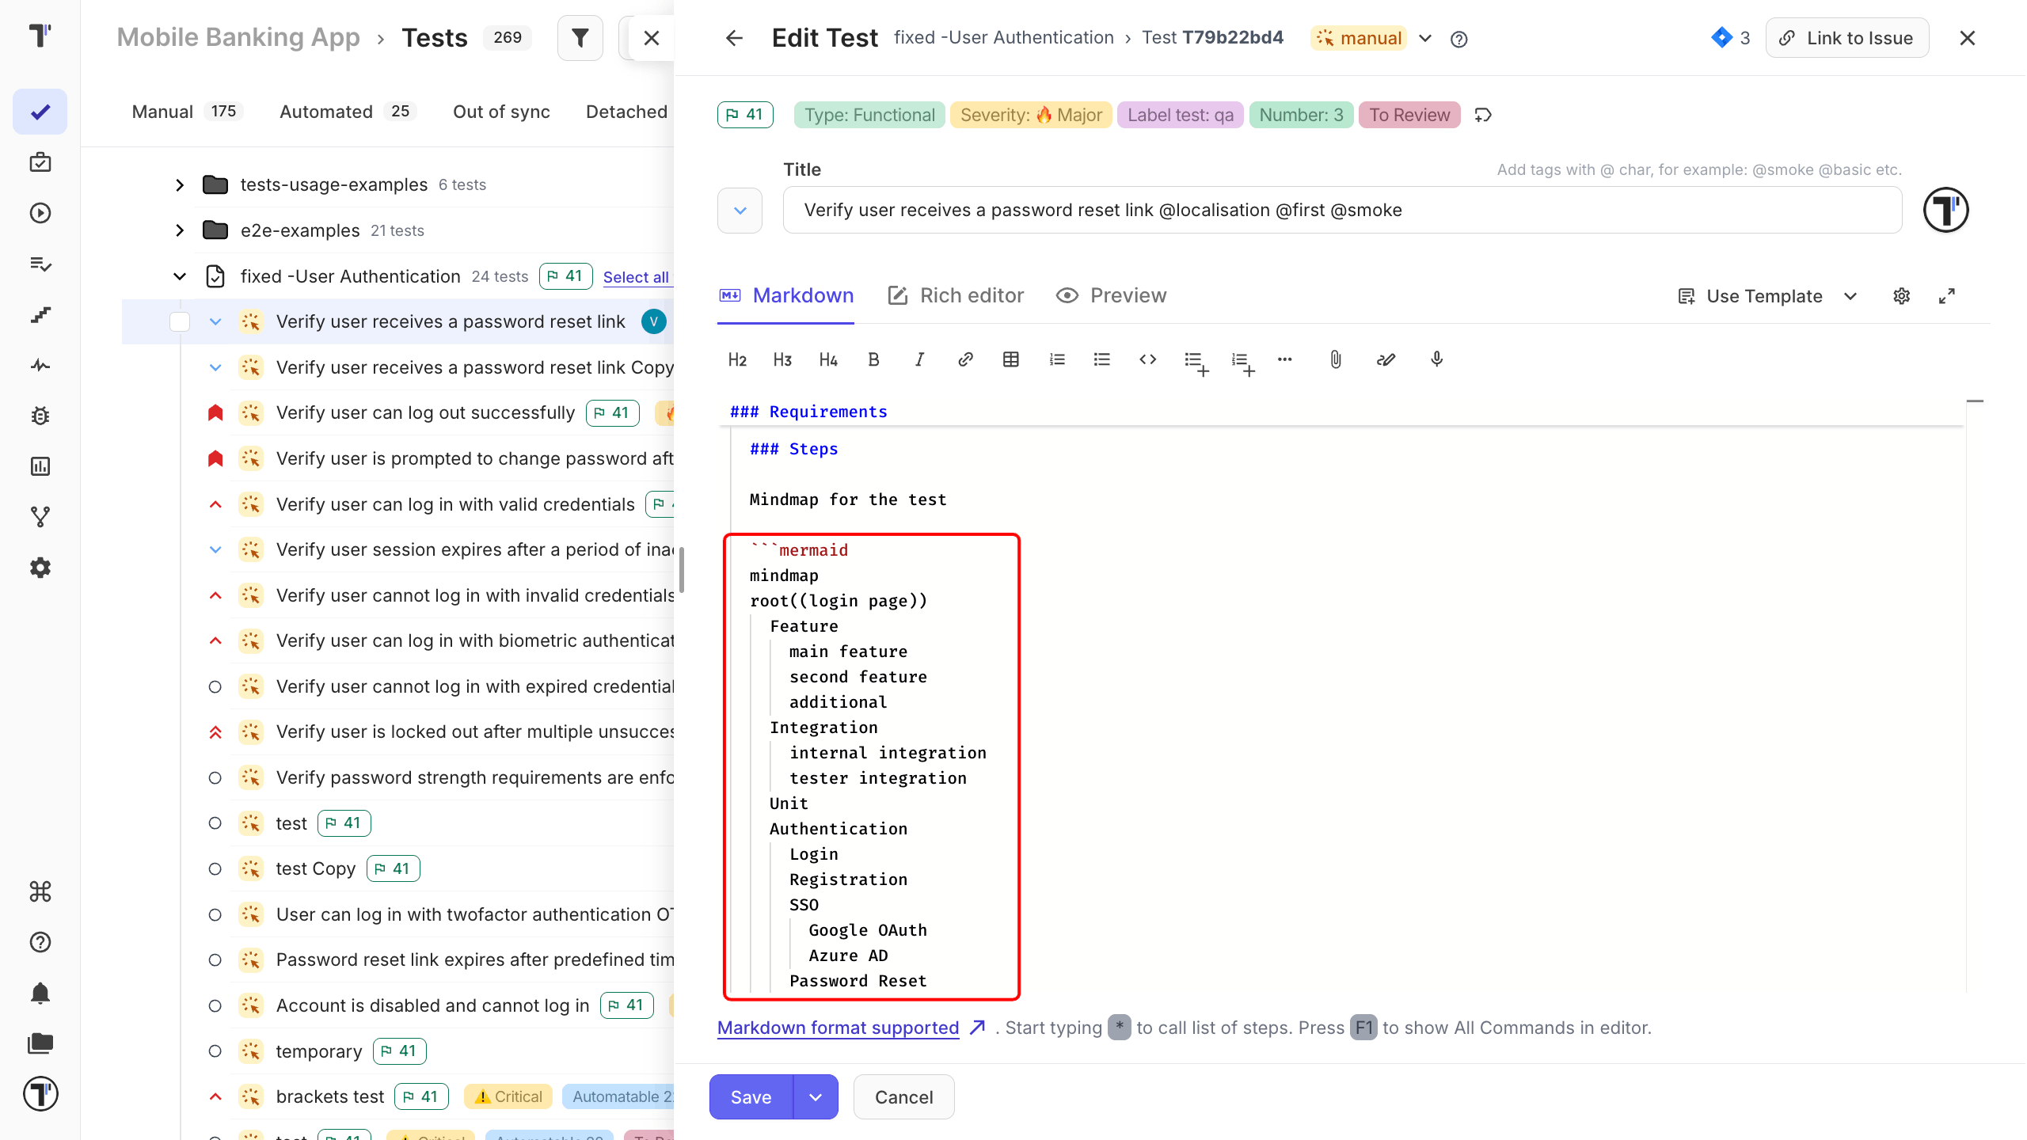
Task: Select the Out of sync tab
Action: coord(502,112)
